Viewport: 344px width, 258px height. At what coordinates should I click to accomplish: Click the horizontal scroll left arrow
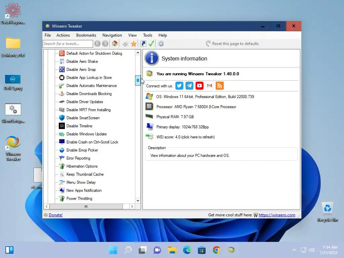tap(46, 207)
